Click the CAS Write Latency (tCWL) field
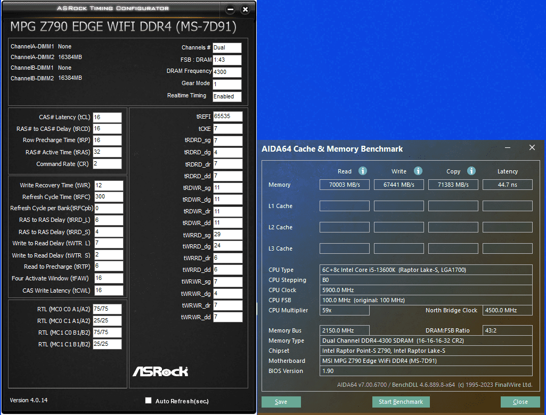The height and width of the screenshot is (415, 546). [x=109, y=290]
